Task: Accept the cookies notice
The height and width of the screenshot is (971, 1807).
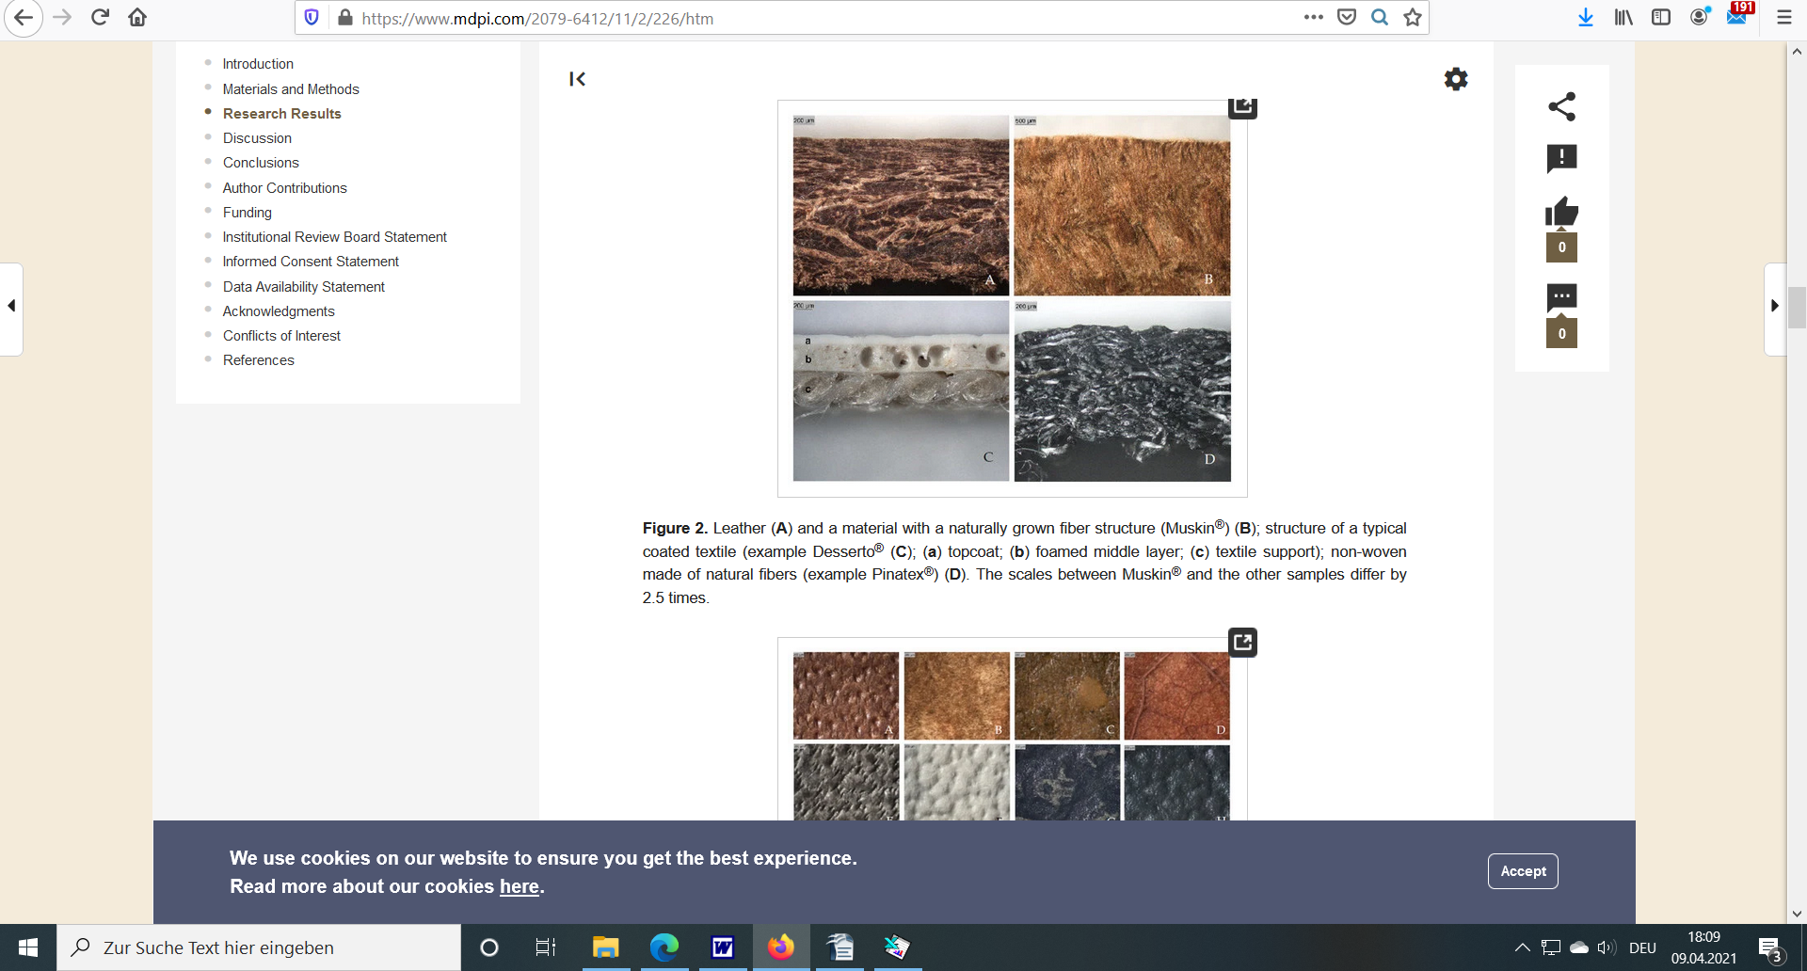Action: (1522, 871)
